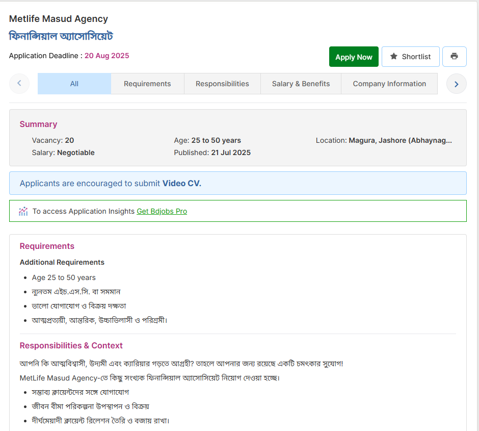Click the Apply Now button
Screen dimensions: 479x431
[x=354, y=56]
